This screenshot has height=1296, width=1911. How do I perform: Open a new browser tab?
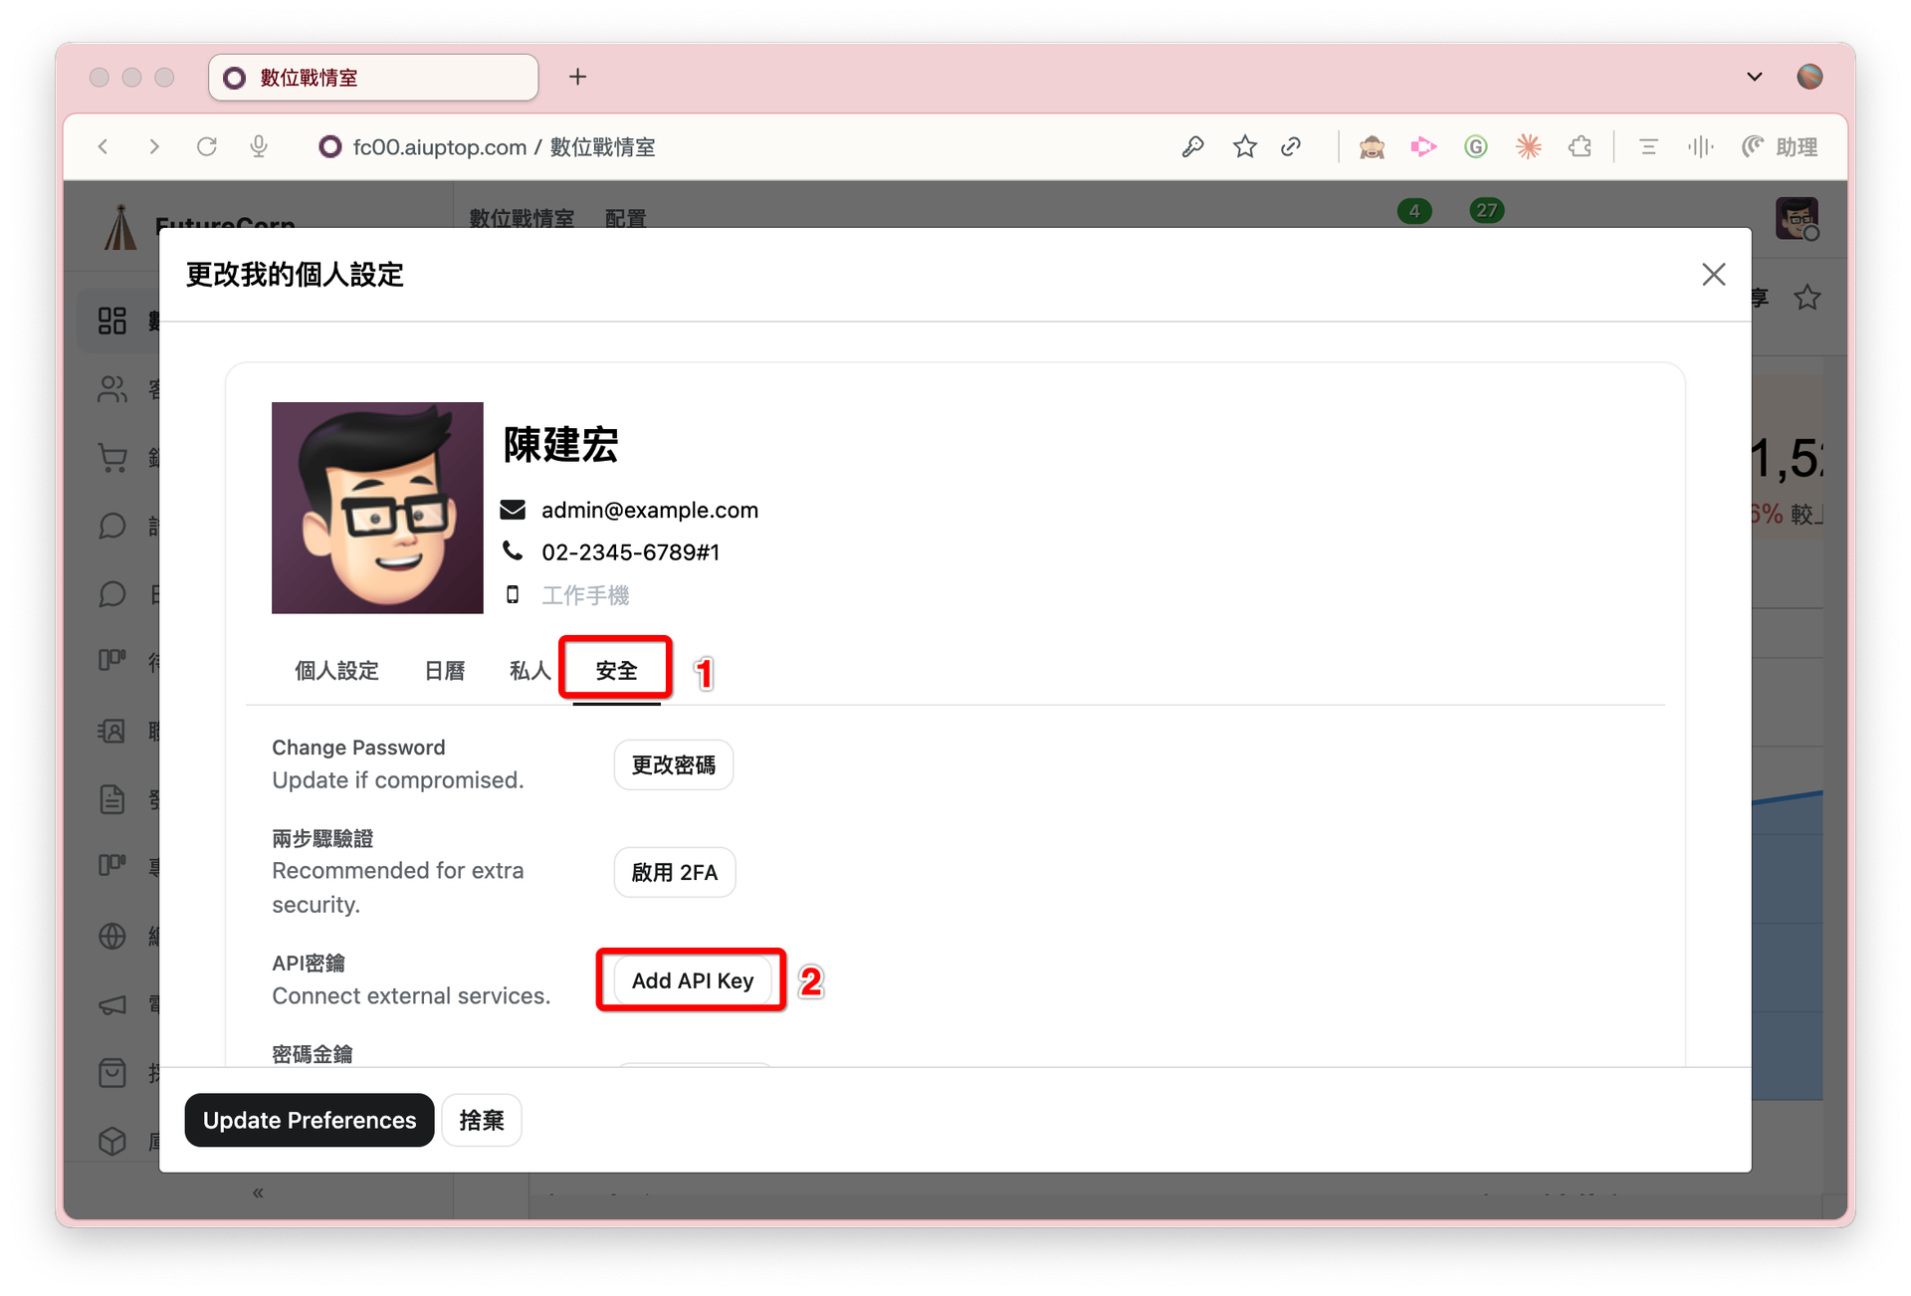[x=577, y=77]
